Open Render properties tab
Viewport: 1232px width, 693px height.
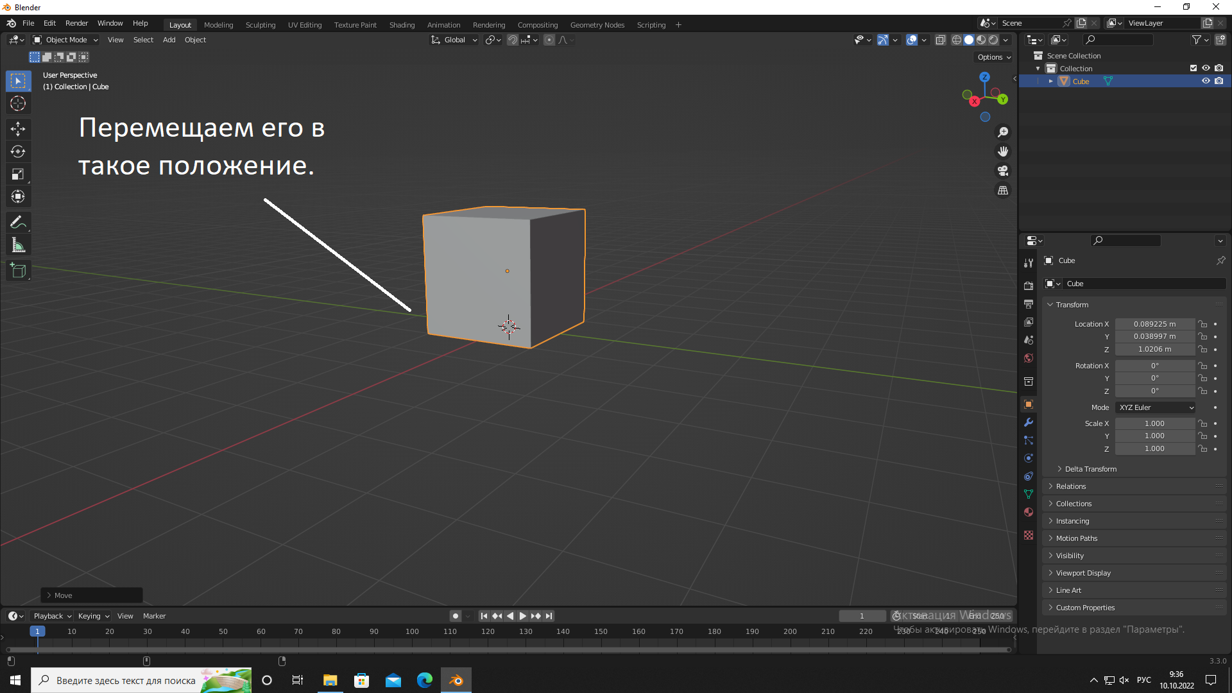tap(1029, 286)
